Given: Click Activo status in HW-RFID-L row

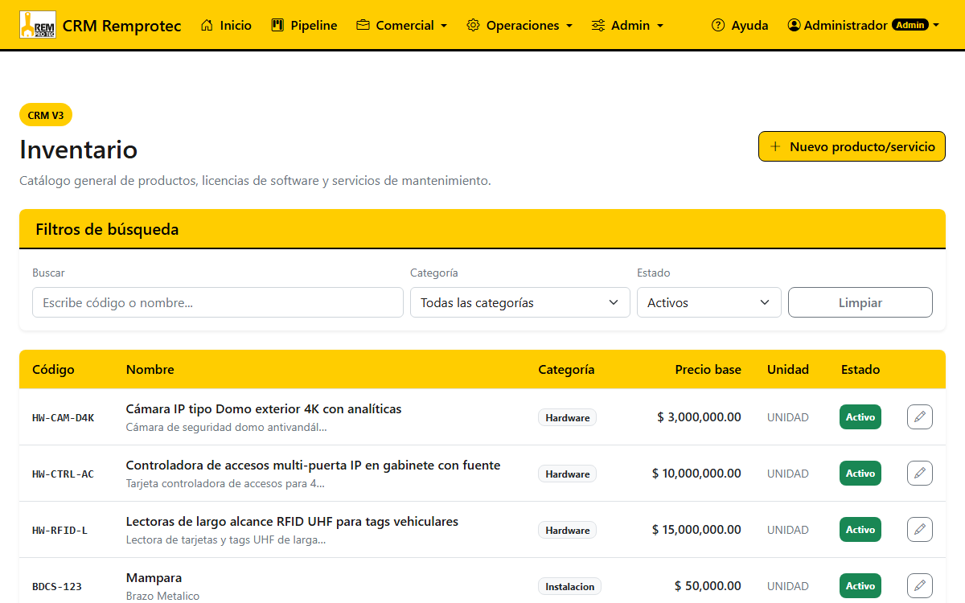Looking at the screenshot, I should coord(860,530).
